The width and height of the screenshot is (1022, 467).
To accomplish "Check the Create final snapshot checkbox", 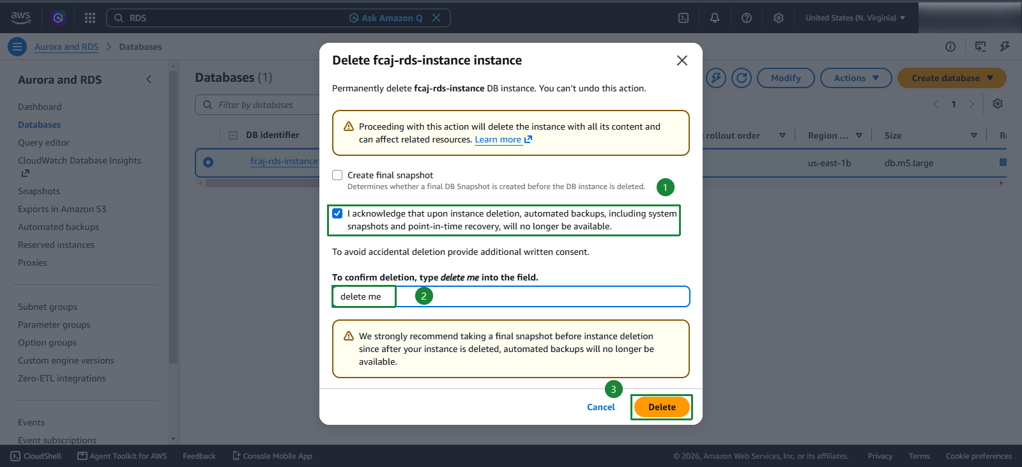I will [x=337, y=175].
